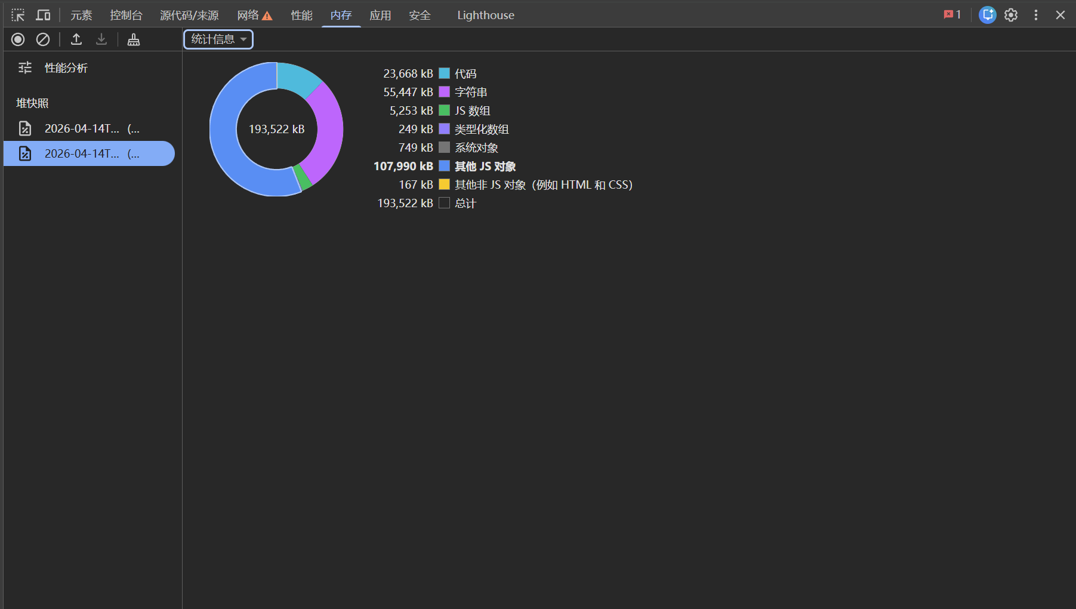Screen dimensions: 1076x609
Task: Click the clear all profiles icon
Action: [x=43, y=39]
